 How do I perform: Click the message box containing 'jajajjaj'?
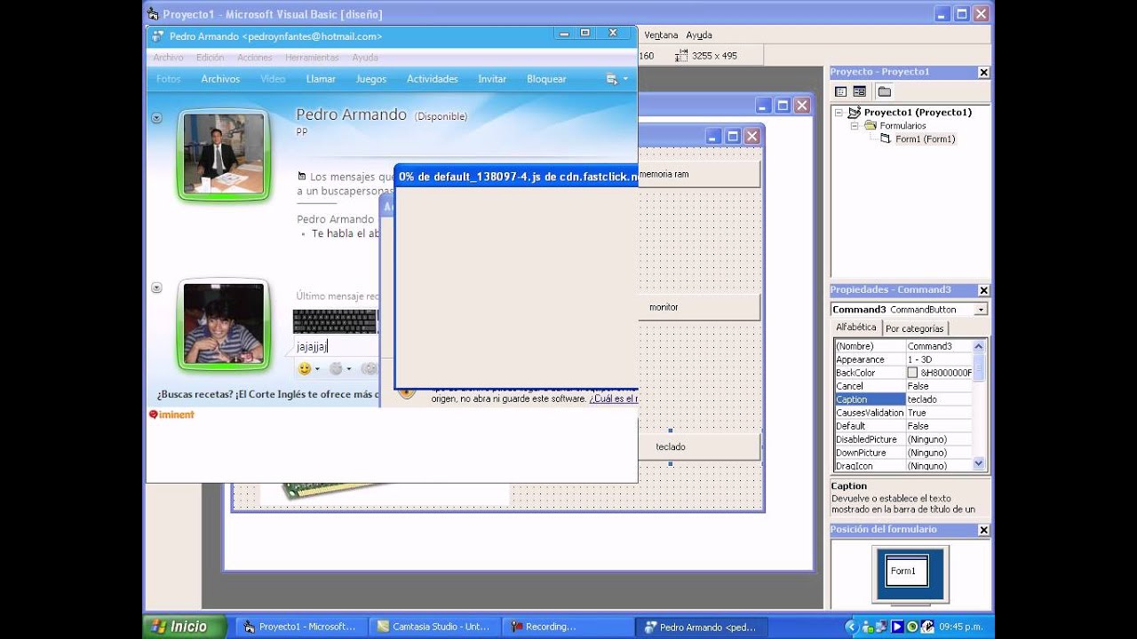pos(338,347)
